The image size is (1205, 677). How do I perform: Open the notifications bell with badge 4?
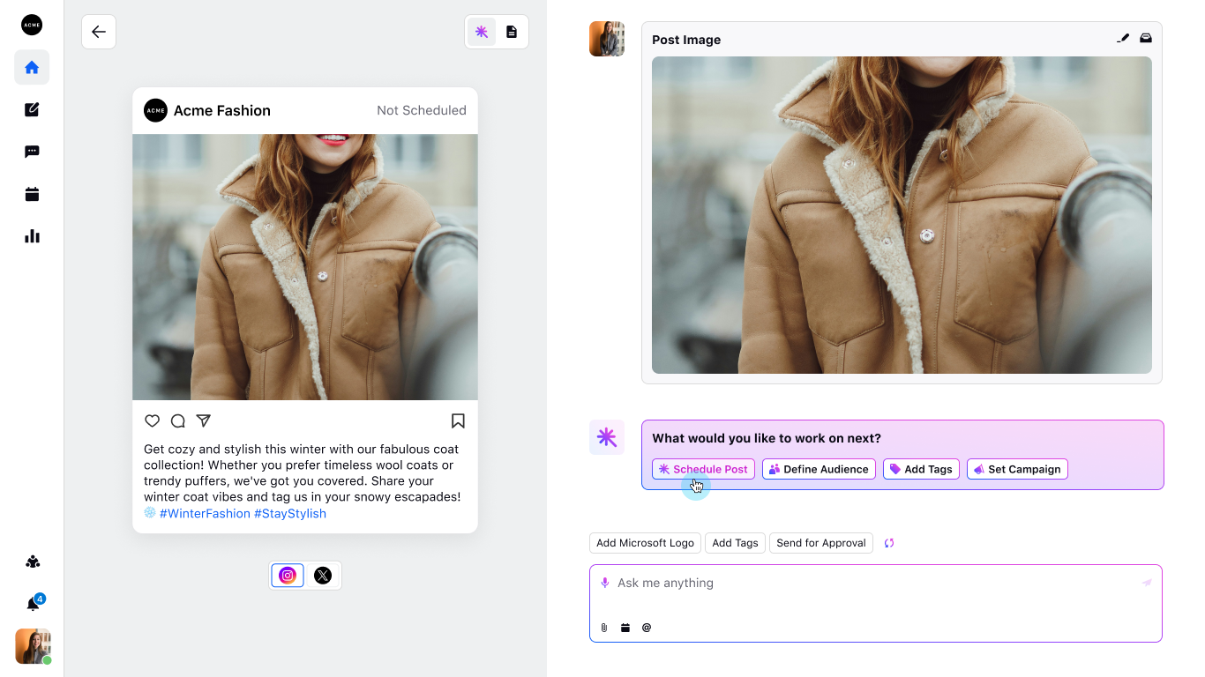click(33, 604)
